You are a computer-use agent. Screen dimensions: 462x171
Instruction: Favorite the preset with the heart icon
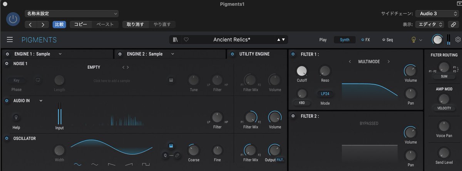[186, 39]
